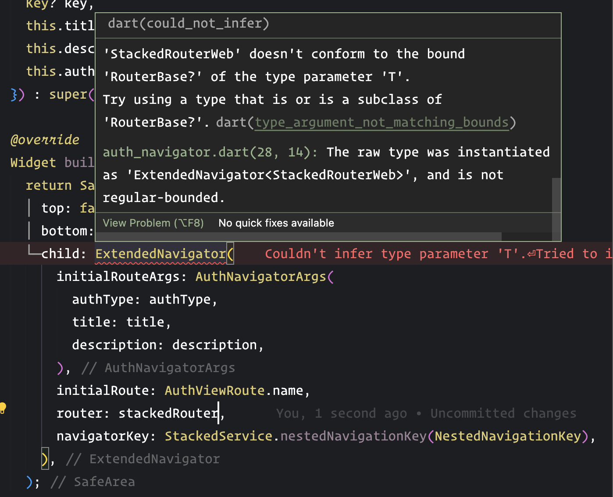Image resolution: width=613 pixels, height=497 pixels.
Task: Click the stackedRouter value on router line
Action: click(168, 413)
